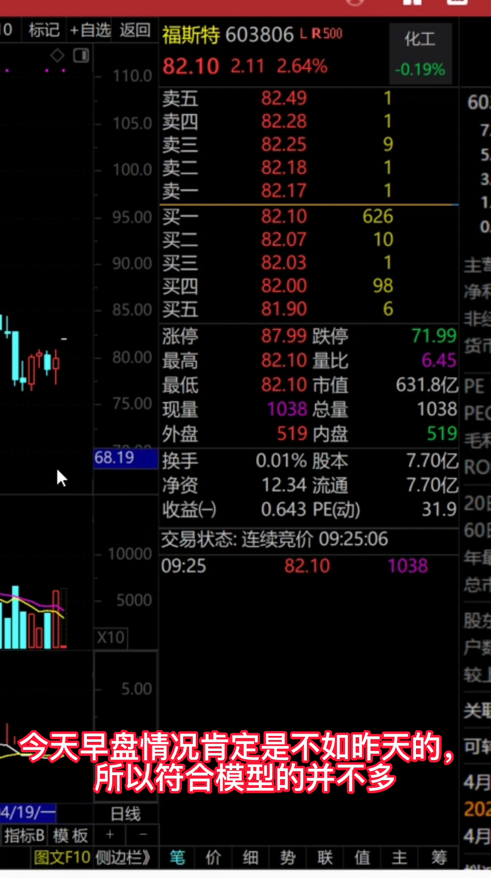491x878 pixels.
Task: Click the 标记 (mark) button
Action: pos(44,30)
